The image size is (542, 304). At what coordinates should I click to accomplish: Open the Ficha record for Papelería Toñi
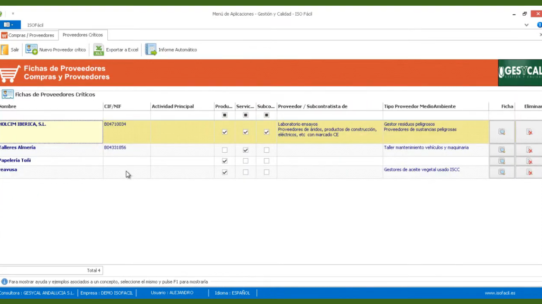tap(502, 161)
